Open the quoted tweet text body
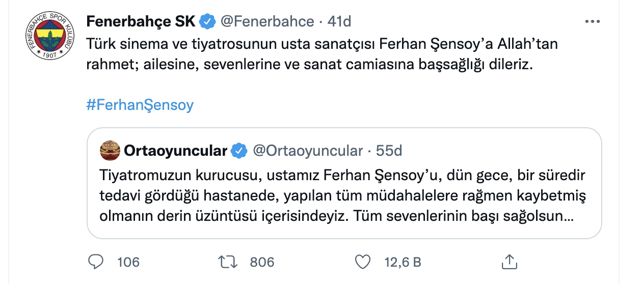The width and height of the screenshot is (642, 284). point(336,195)
